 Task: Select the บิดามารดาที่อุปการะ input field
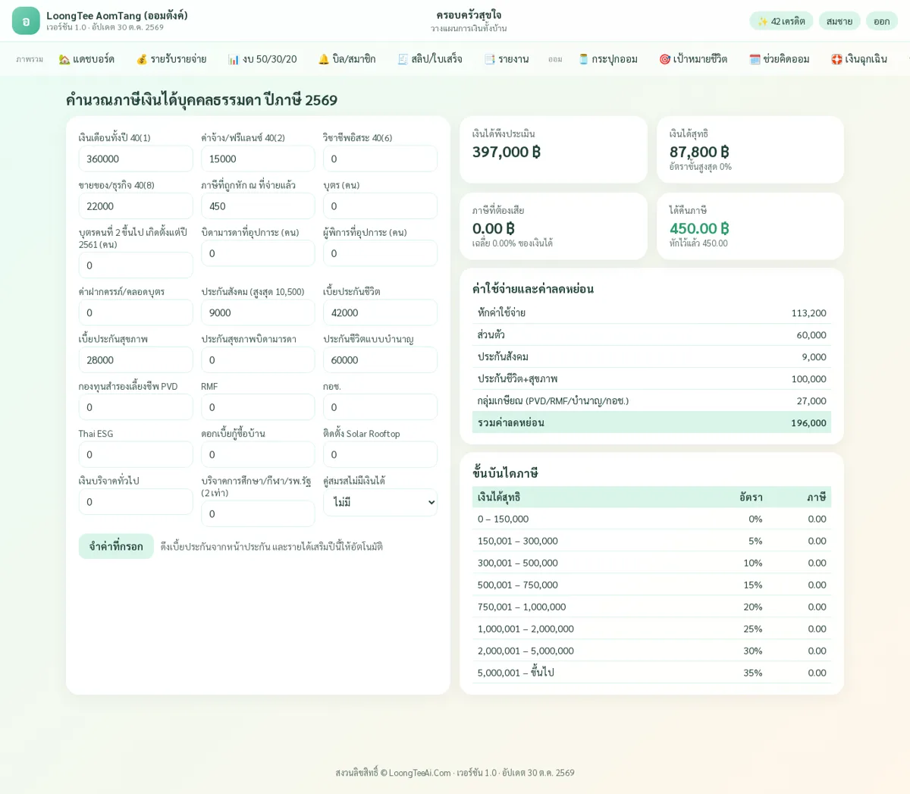coord(258,253)
